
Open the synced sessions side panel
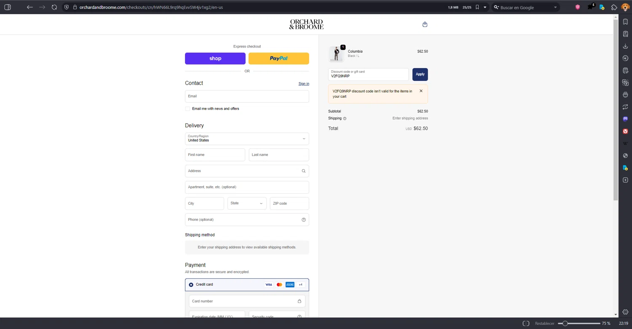pos(625,107)
